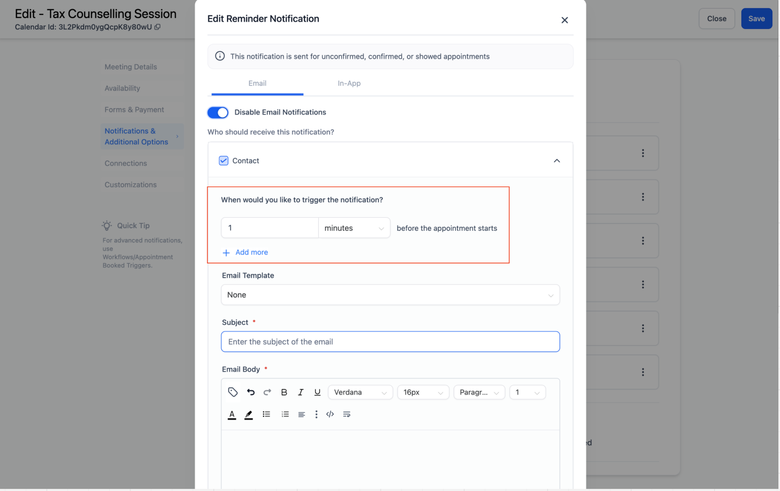This screenshot has width=780, height=491.
Task: Expand the Email Template dropdown
Action: click(x=390, y=295)
